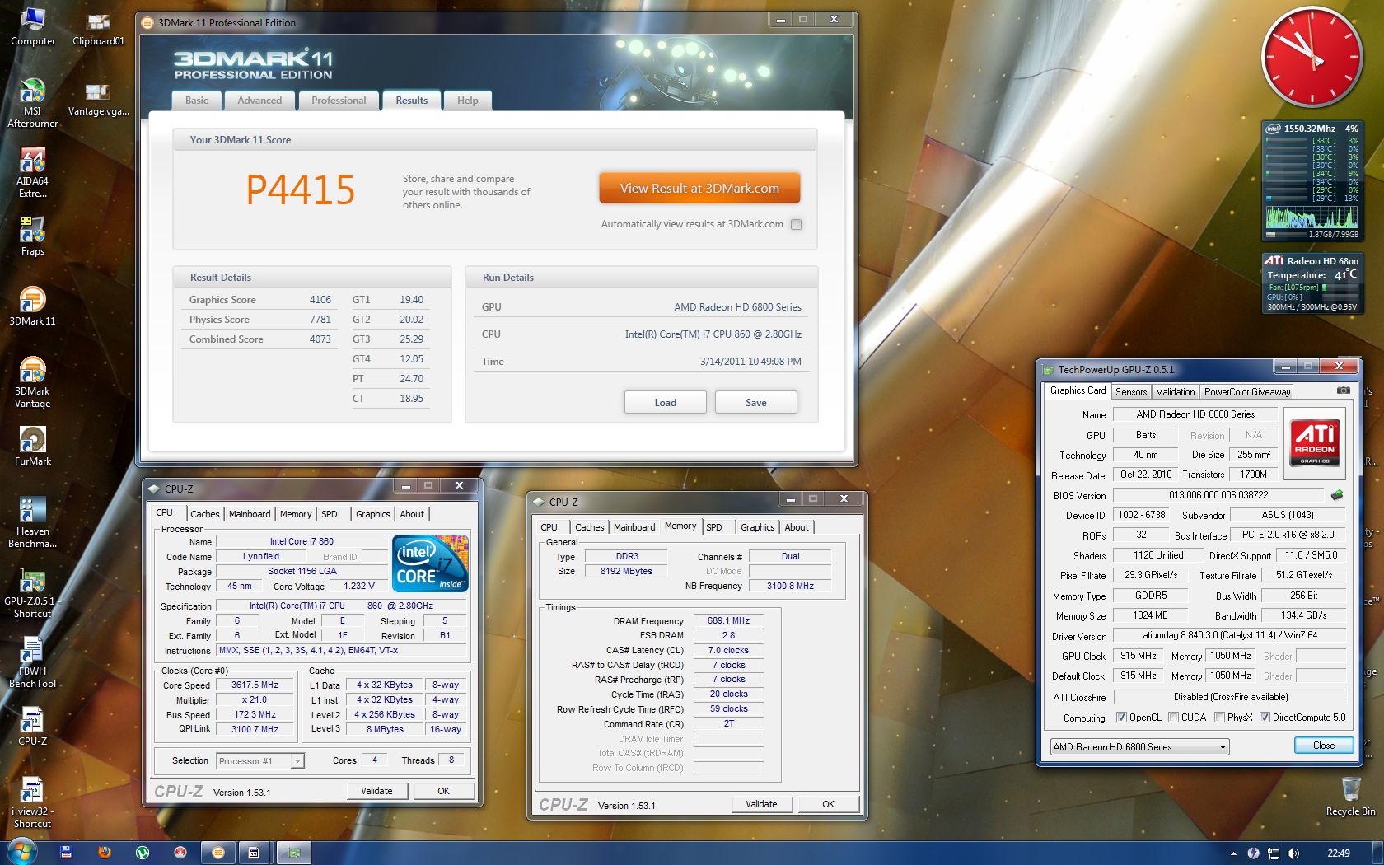Click the ATI Radeon logo in GPU-Z
Viewport: 1384px width, 865px height.
pos(1315,443)
